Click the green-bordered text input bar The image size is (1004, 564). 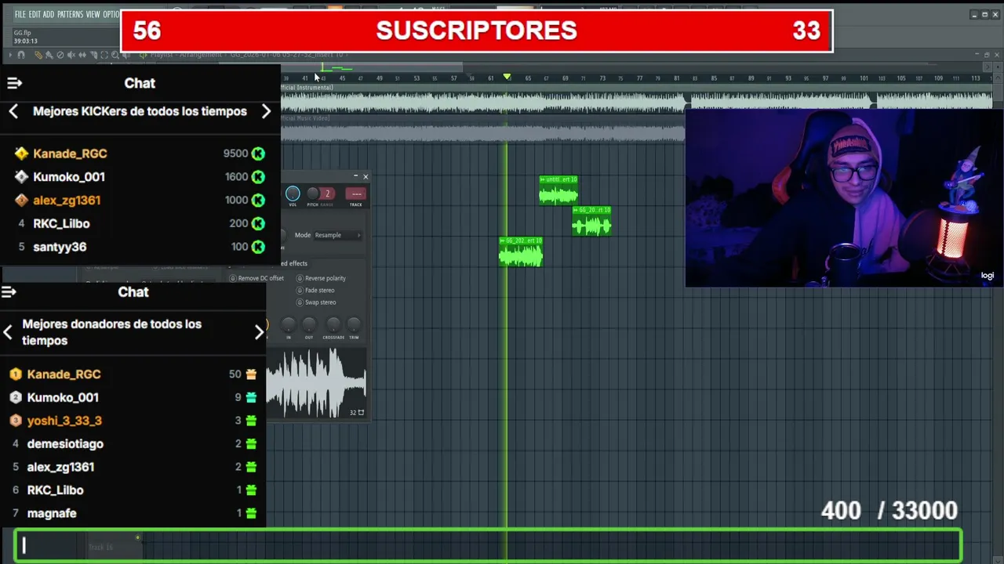coord(488,546)
